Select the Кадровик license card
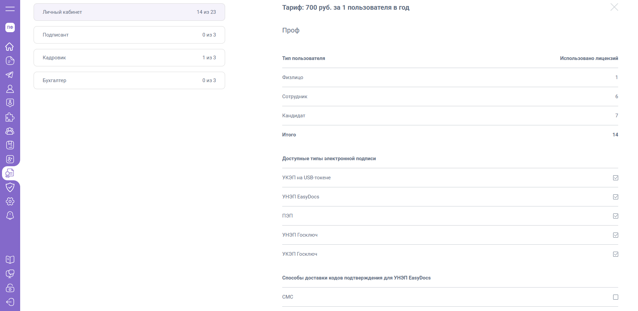 (129, 58)
